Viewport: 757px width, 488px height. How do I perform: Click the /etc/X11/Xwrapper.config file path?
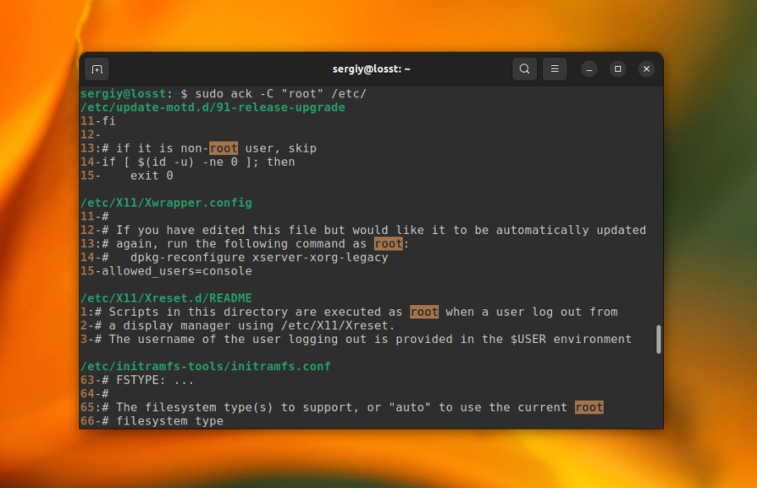point(167,202)
